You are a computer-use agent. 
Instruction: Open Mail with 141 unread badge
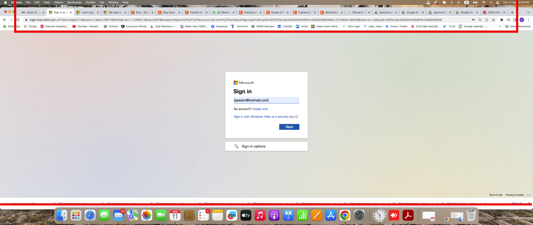coord(119,215)
